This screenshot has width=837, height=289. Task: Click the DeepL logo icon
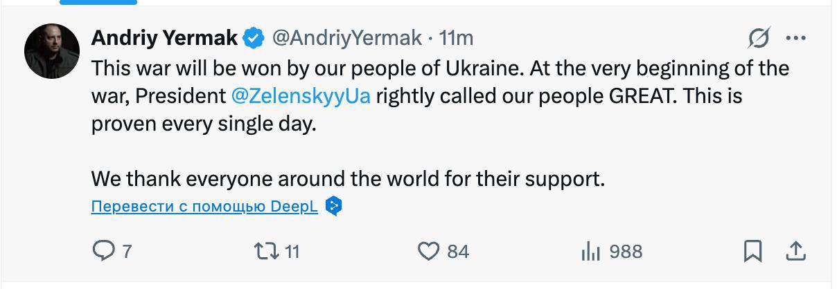tap(334, 206)
